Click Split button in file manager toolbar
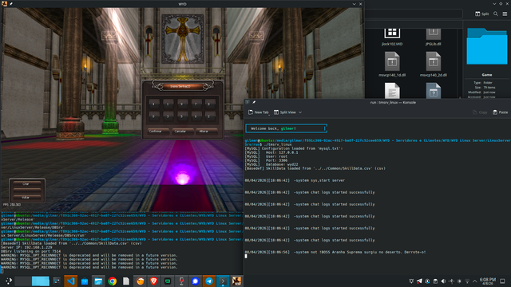511x287 pixels. [482, 14]
